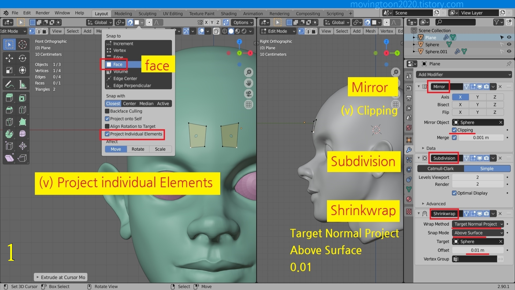Image resolution: width=515 pixels, height=290 pixels.
Task: Remove the Subdivision modifier
Action: point(500,158)
